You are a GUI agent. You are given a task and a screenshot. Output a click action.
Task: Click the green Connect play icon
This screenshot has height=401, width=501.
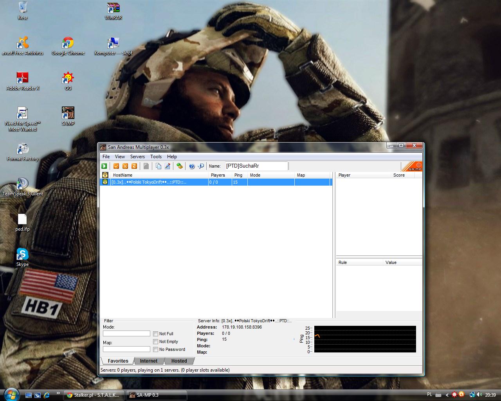click(105, 166)
